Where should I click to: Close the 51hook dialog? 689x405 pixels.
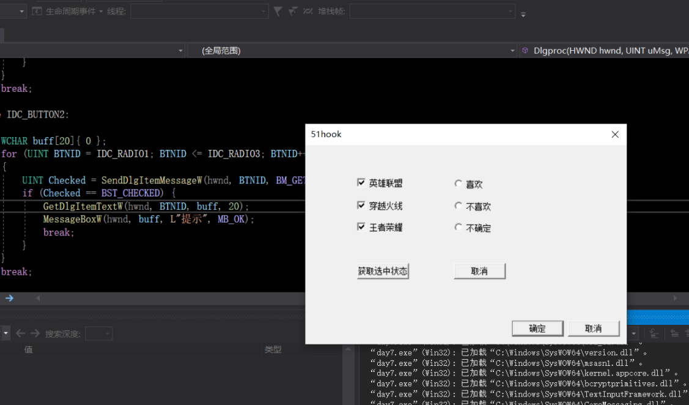tap(615, 135)
